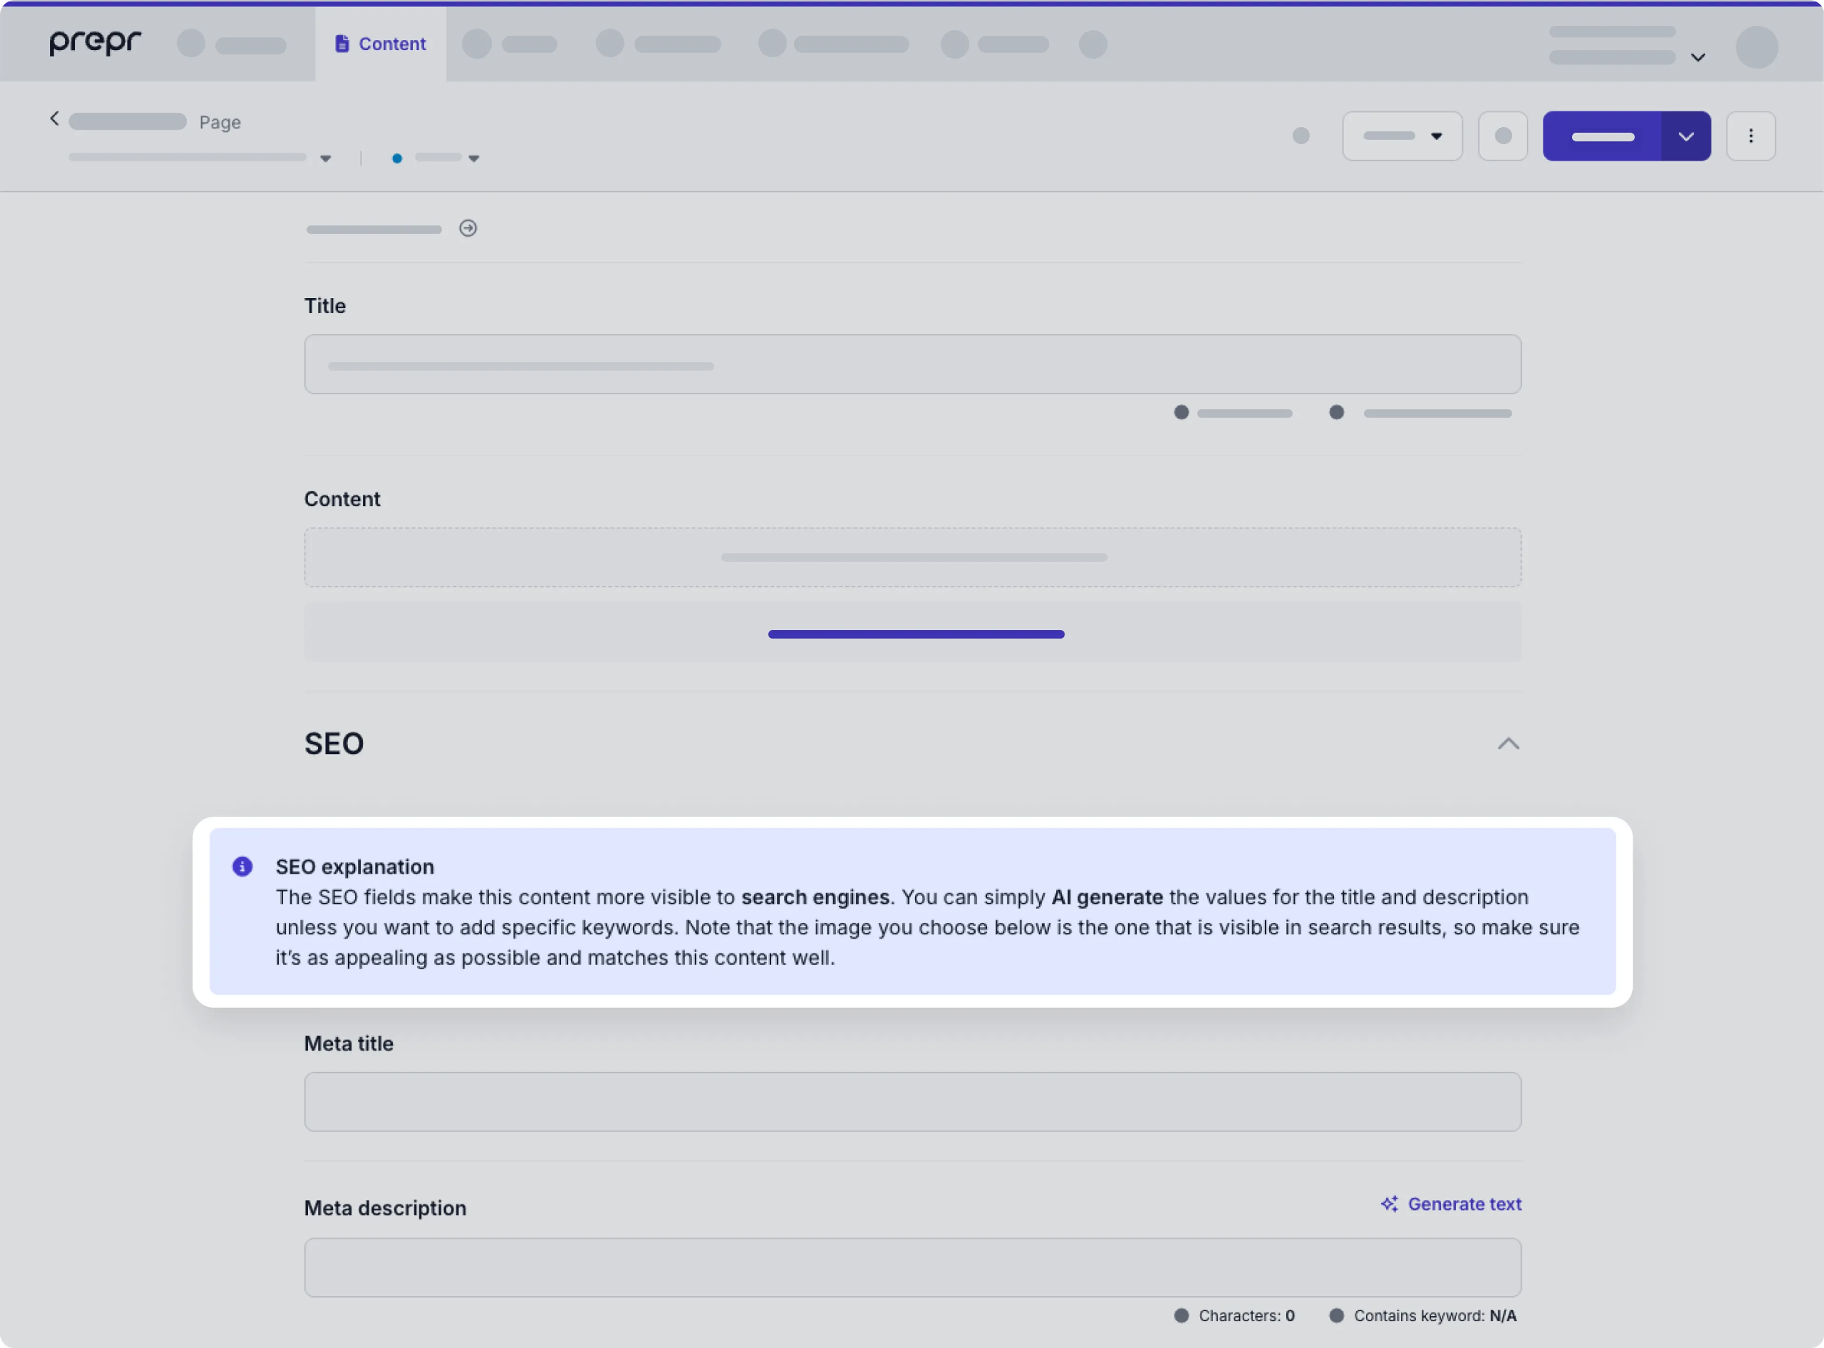Open the status dropdown with the blue dot
Screen dimensions: 1824x1348
point(436,158)
